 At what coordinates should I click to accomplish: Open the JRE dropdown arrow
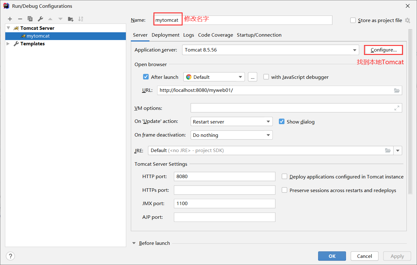pos(398,150)
